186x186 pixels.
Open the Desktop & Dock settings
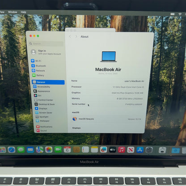click(45, 104)
